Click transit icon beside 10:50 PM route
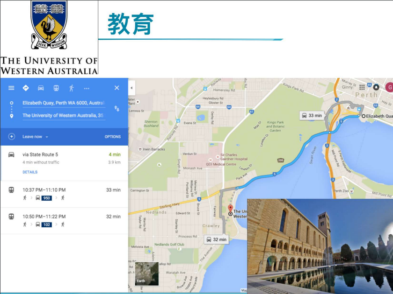This screenshot has width=393, height=294. (11, 216)
